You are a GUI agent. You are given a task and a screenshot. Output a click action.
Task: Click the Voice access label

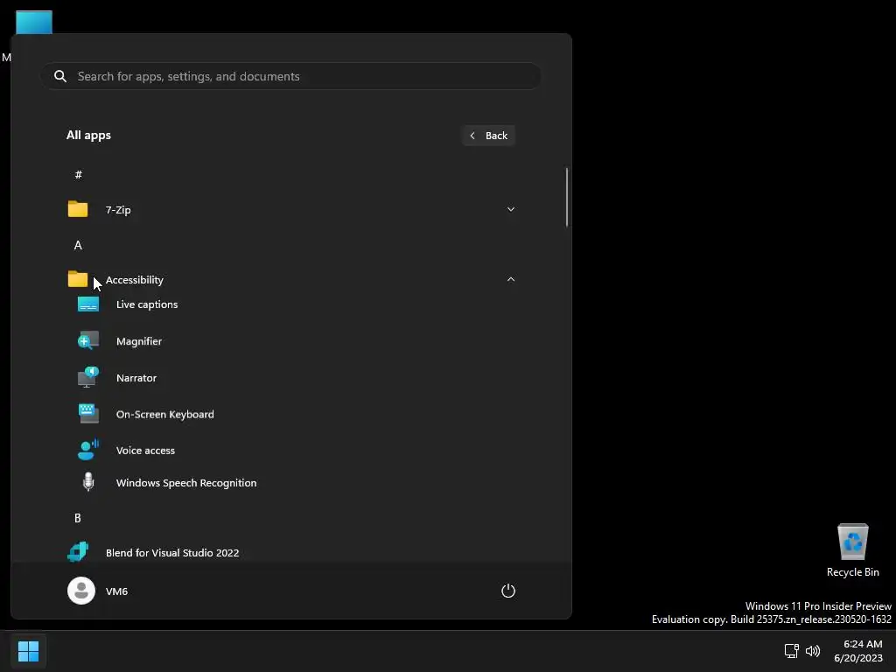(x=145, y=451)
